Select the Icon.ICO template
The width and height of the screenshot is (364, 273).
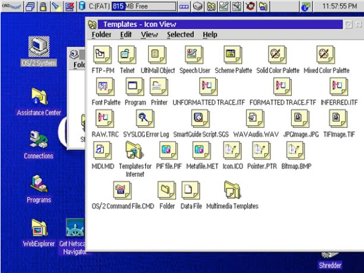pyautogui.click(x=233, y=151)
